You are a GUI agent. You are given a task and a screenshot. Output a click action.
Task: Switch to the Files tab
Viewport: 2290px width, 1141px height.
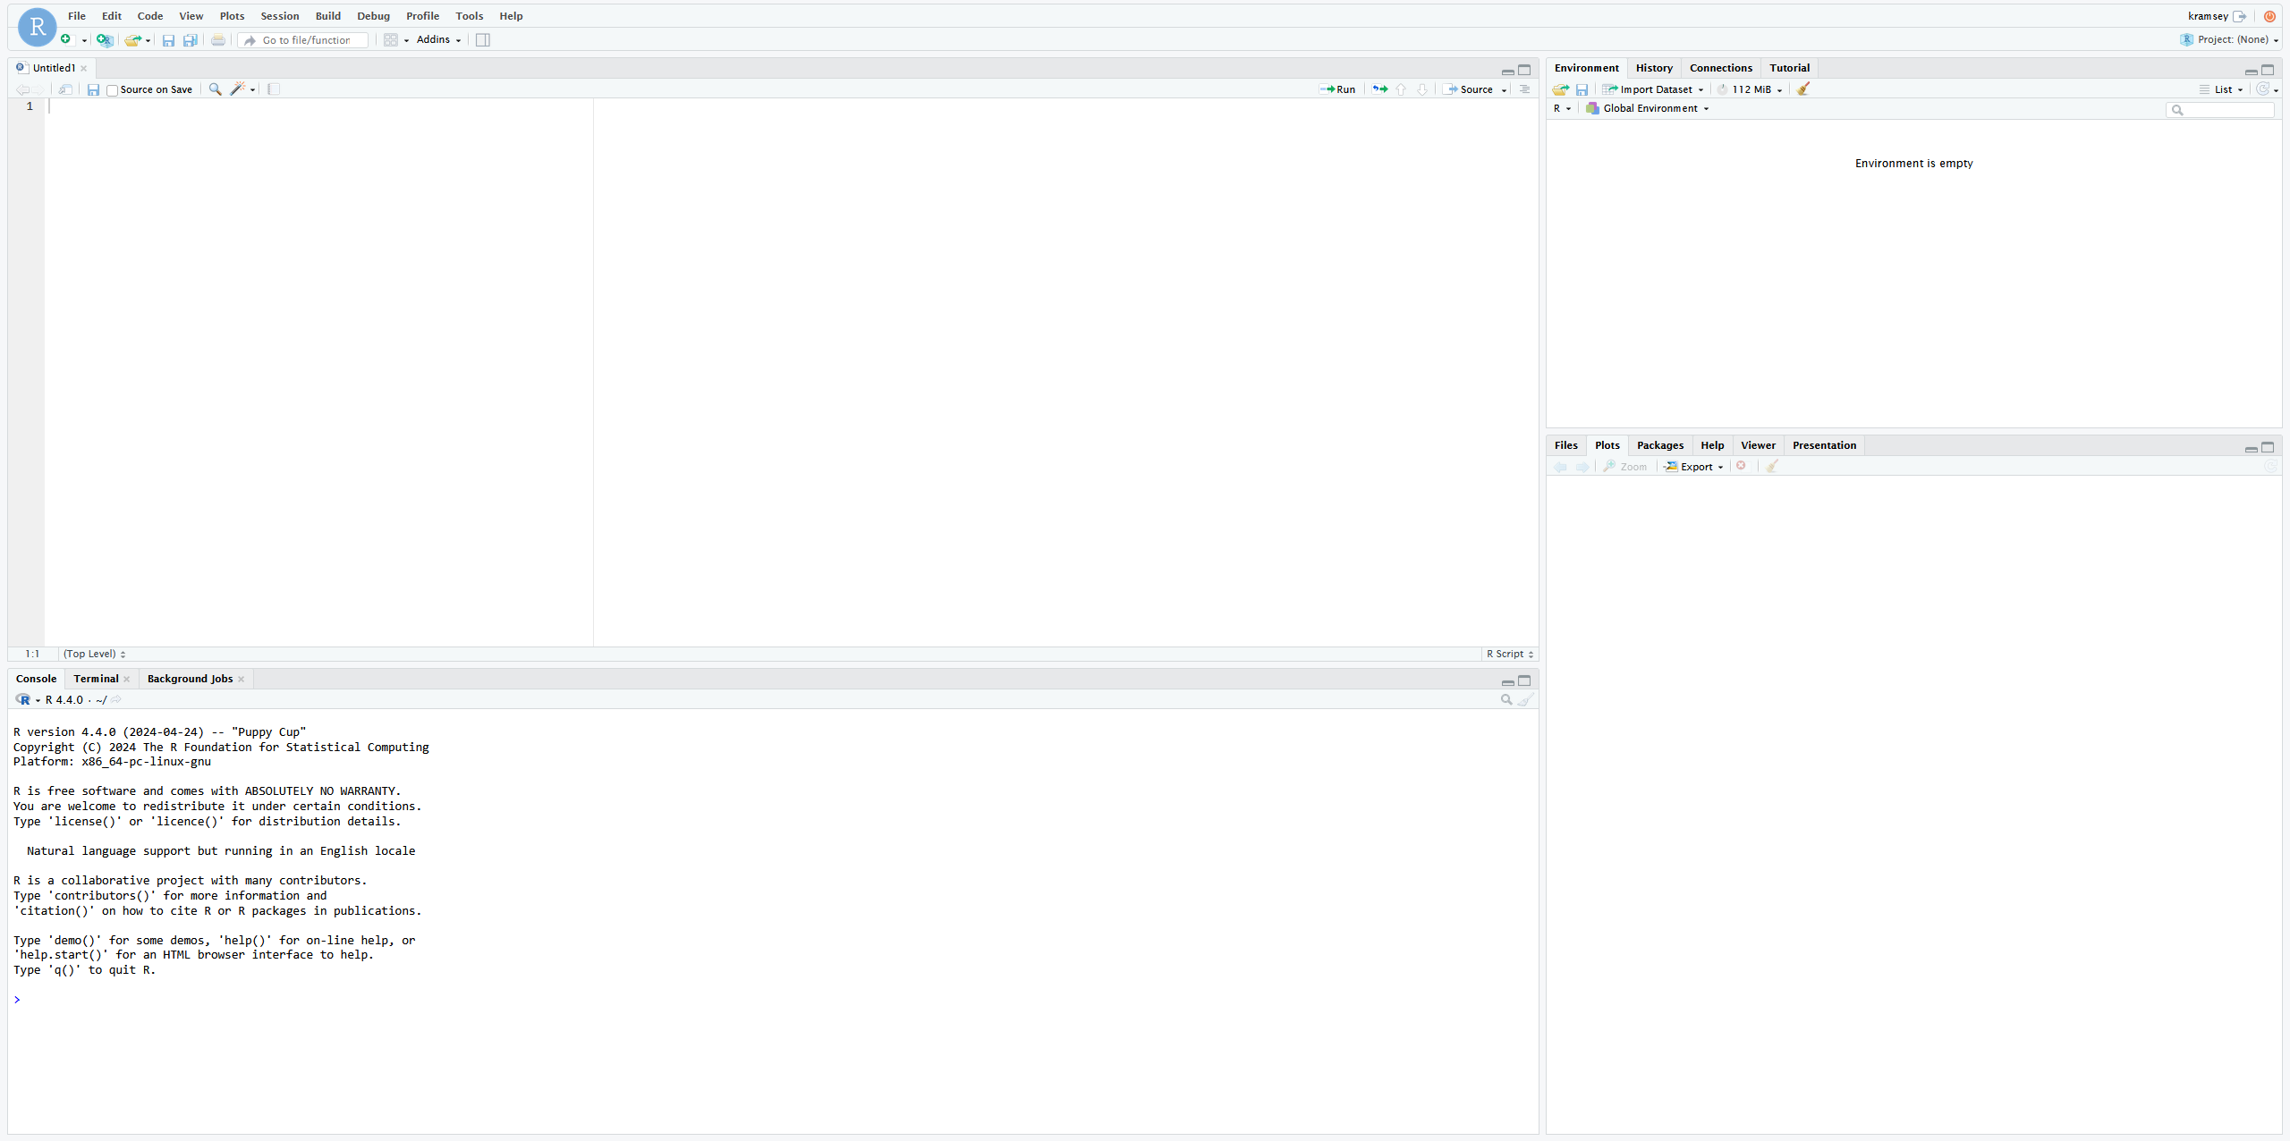click(1565, 445)
